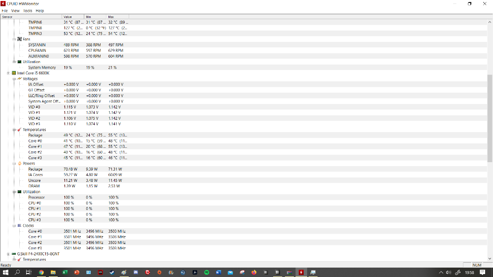Open the volume control in system tray

pos(449,272)
